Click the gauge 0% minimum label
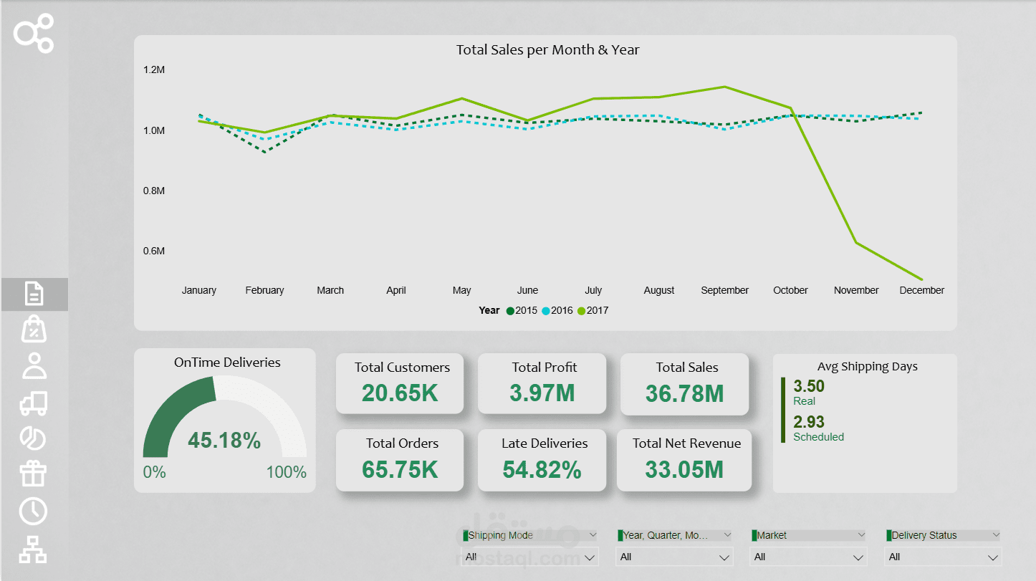 pyautogui.click(x=155, y=472)
